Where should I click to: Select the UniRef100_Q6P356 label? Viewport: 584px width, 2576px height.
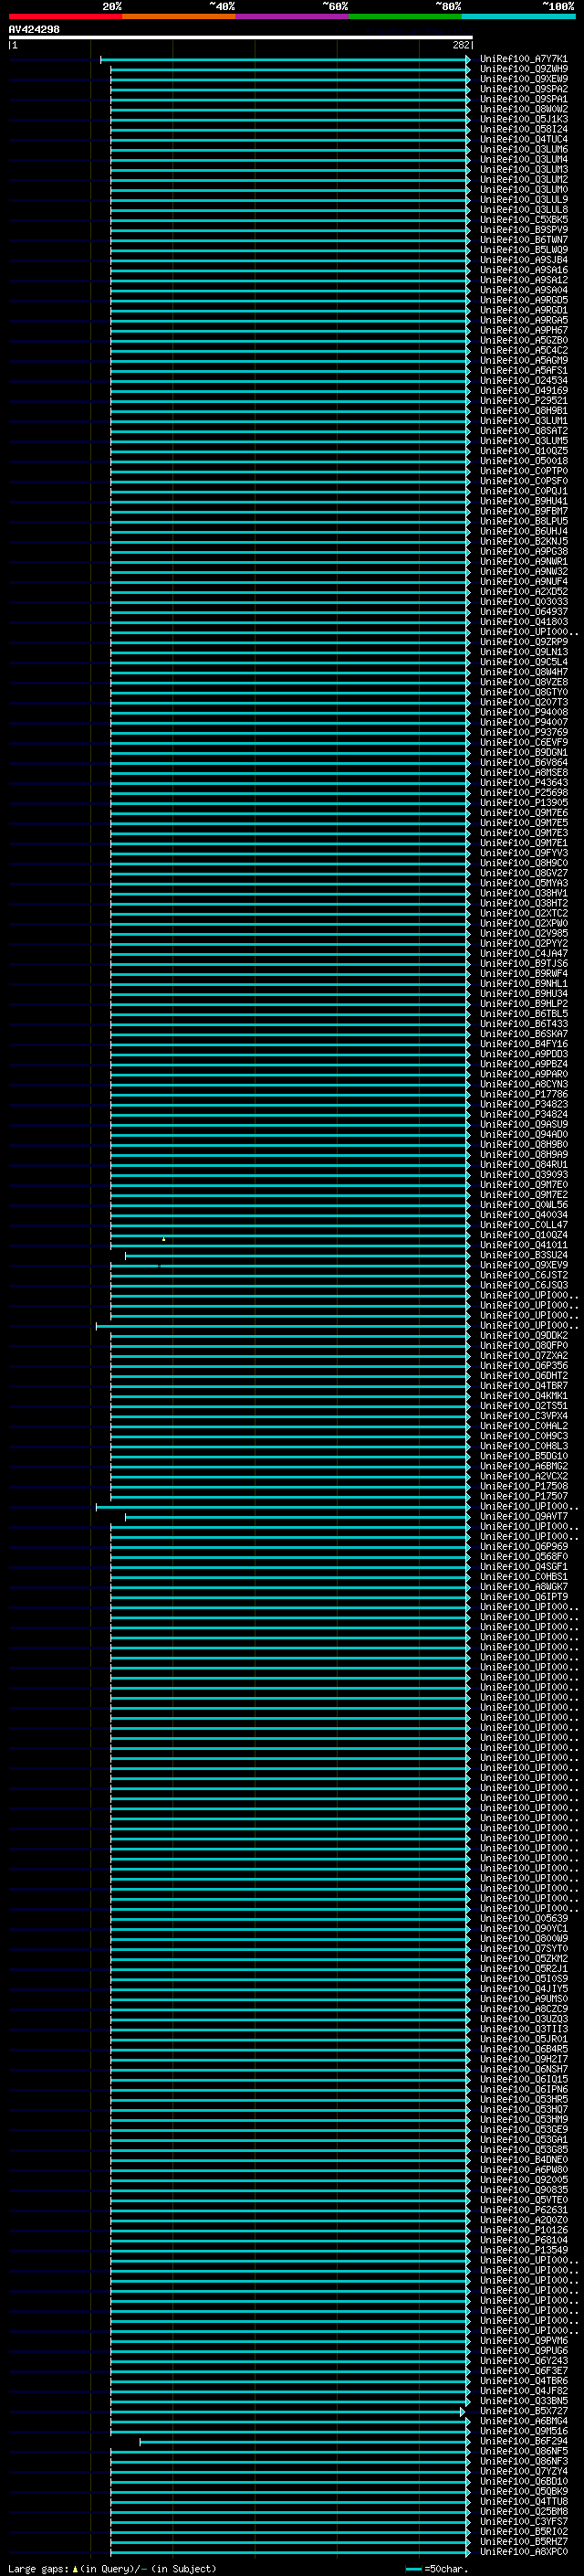[523, 1365]
